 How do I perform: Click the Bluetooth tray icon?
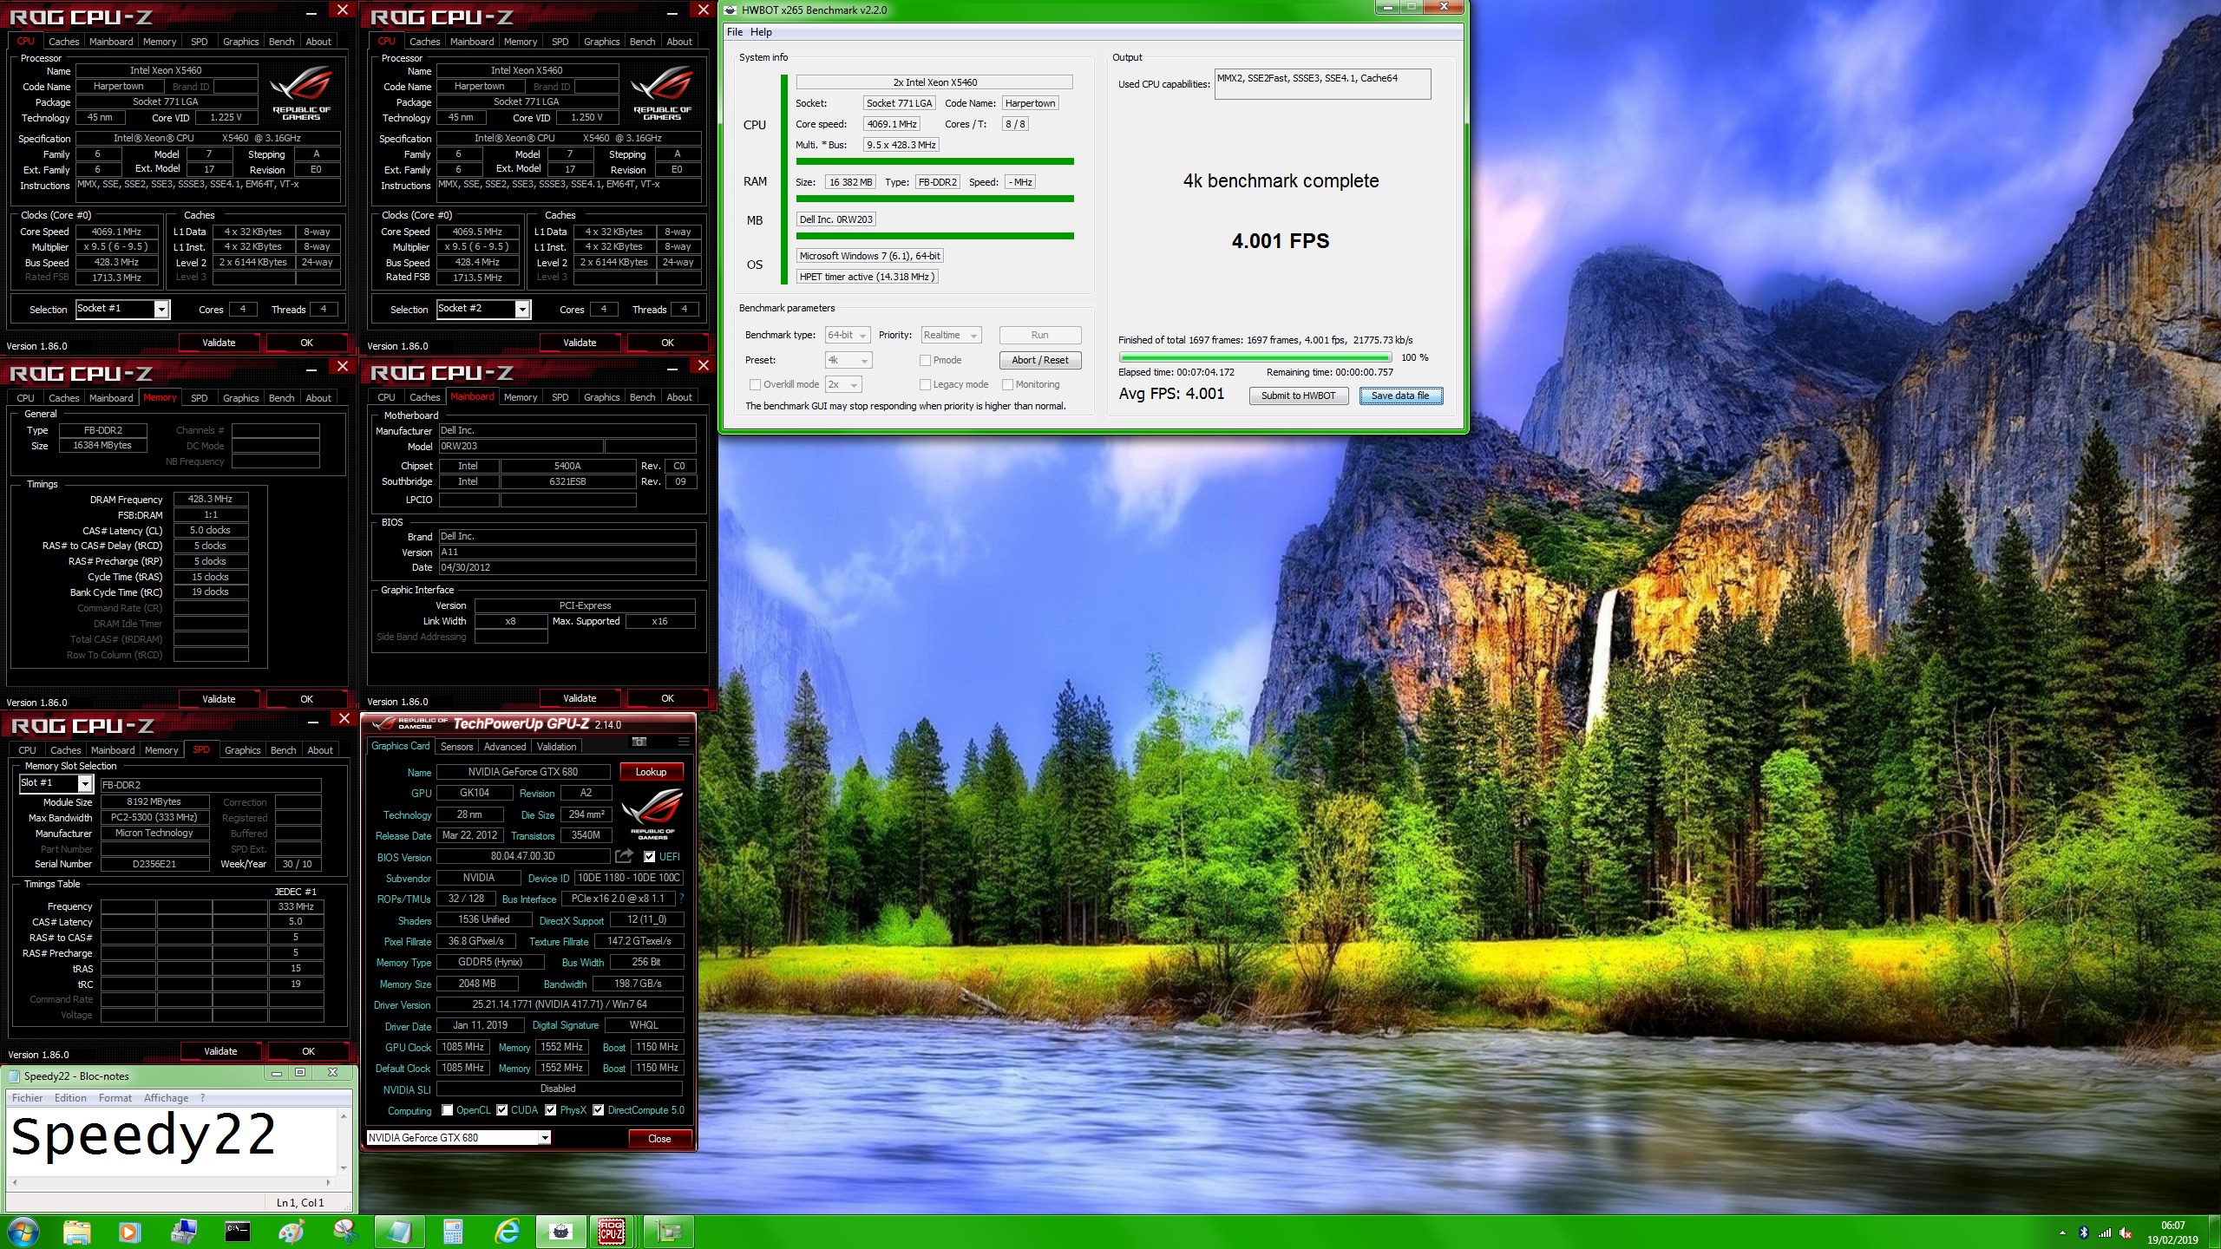tap(2084, 1232)
